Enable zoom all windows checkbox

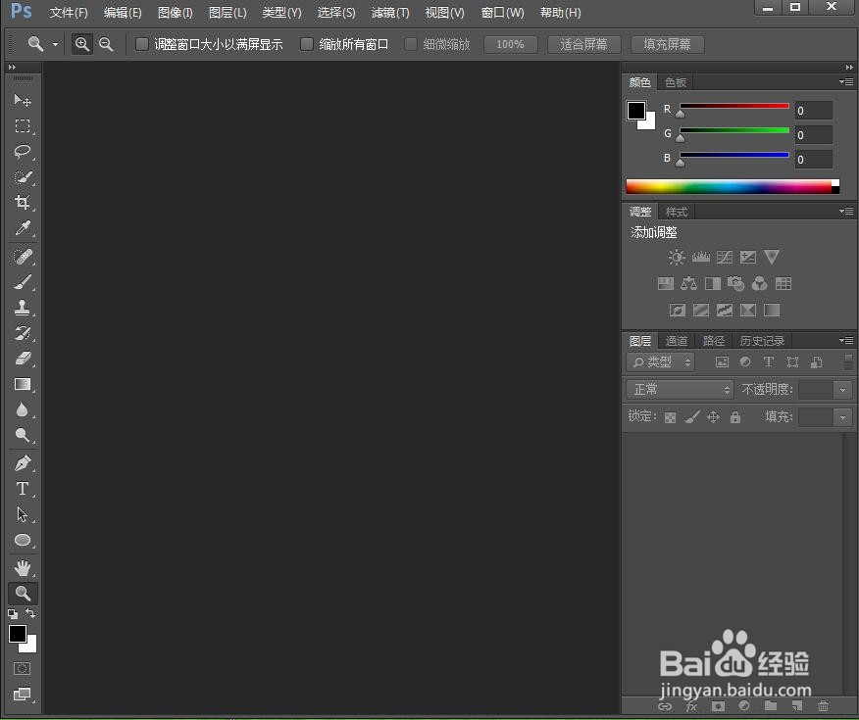pos(307,44)
